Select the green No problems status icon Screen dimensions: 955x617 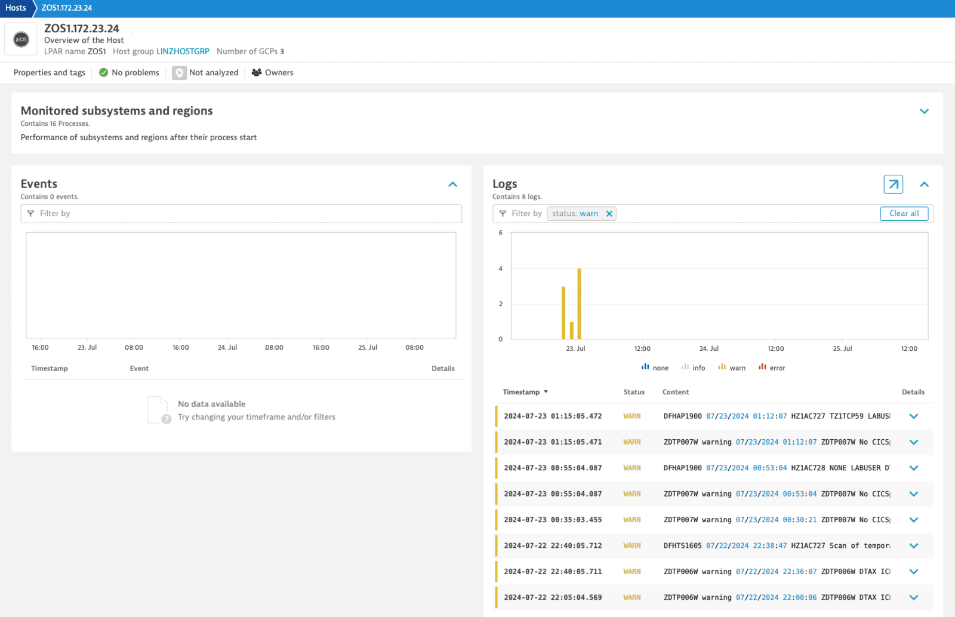point(103,72)
